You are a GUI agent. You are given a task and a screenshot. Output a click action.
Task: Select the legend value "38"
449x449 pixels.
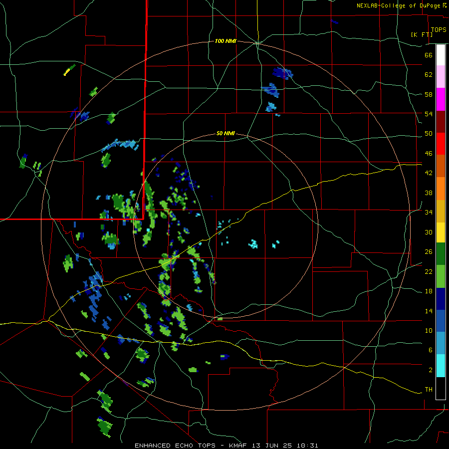(x=429, y=193)
